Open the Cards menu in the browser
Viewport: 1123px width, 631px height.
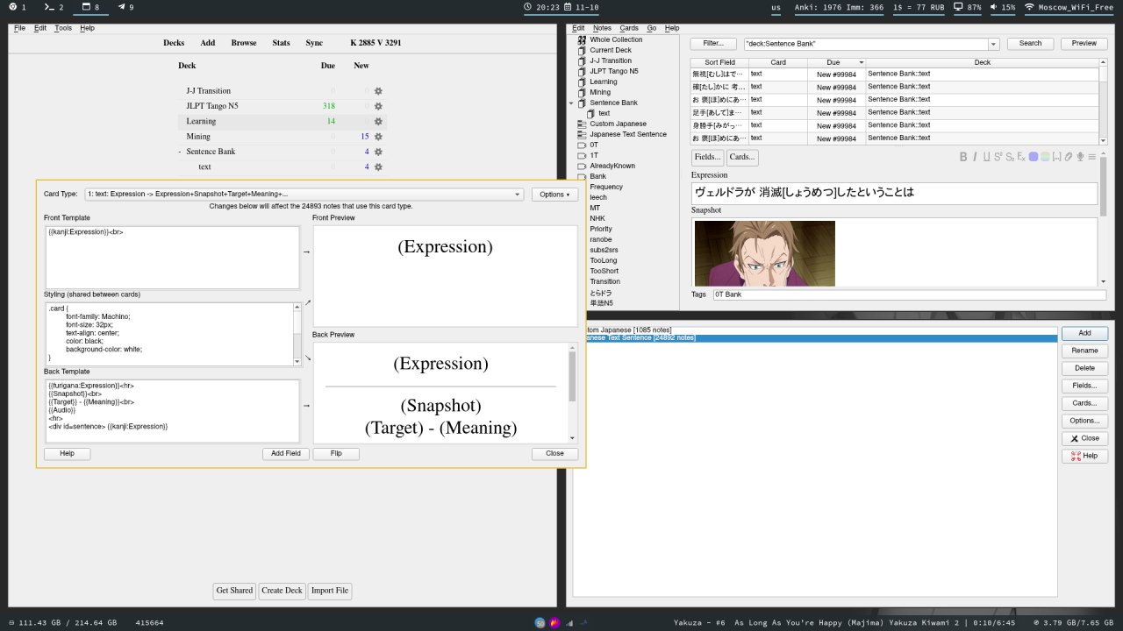(x=629, y=28)
